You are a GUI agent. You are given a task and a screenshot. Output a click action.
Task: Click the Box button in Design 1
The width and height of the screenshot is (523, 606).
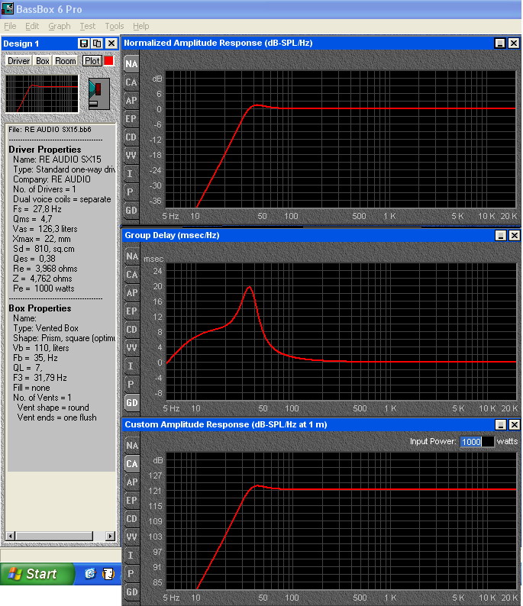click(x=43, y=61)
